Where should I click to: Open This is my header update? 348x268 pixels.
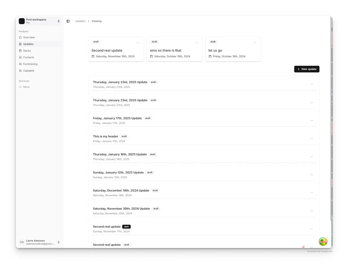pos(106,136)
